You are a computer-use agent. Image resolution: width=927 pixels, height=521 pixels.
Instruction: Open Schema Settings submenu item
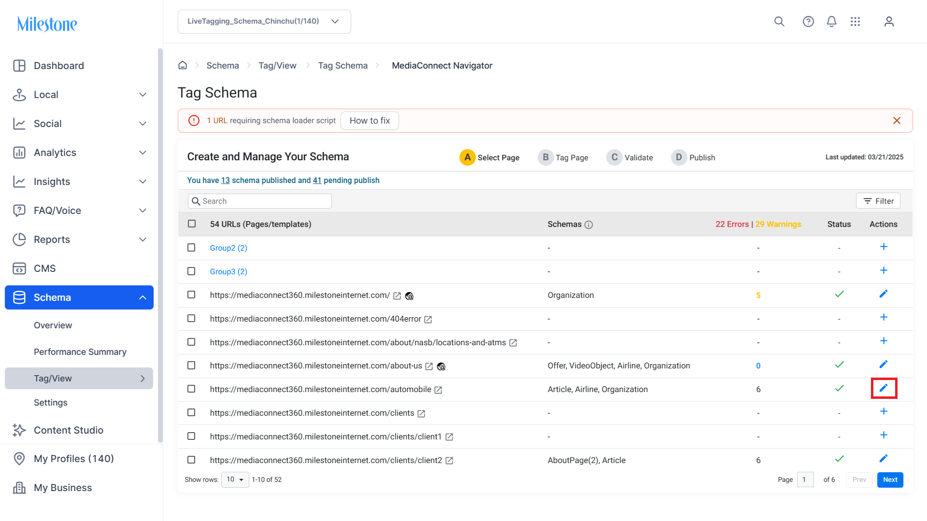pos(51,403)
